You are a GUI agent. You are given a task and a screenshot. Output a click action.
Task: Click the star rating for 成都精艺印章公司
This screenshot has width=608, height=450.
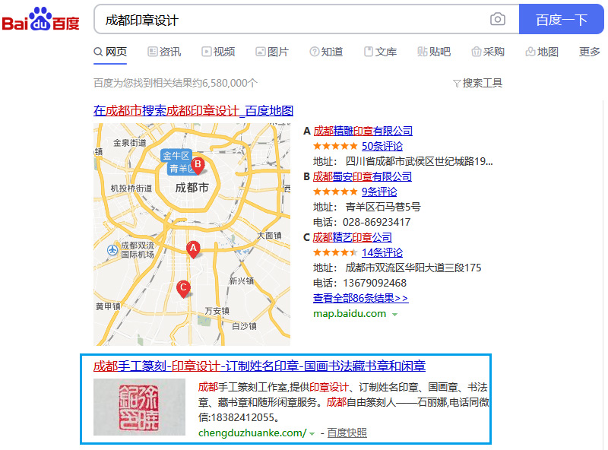[x=335, y=252]
